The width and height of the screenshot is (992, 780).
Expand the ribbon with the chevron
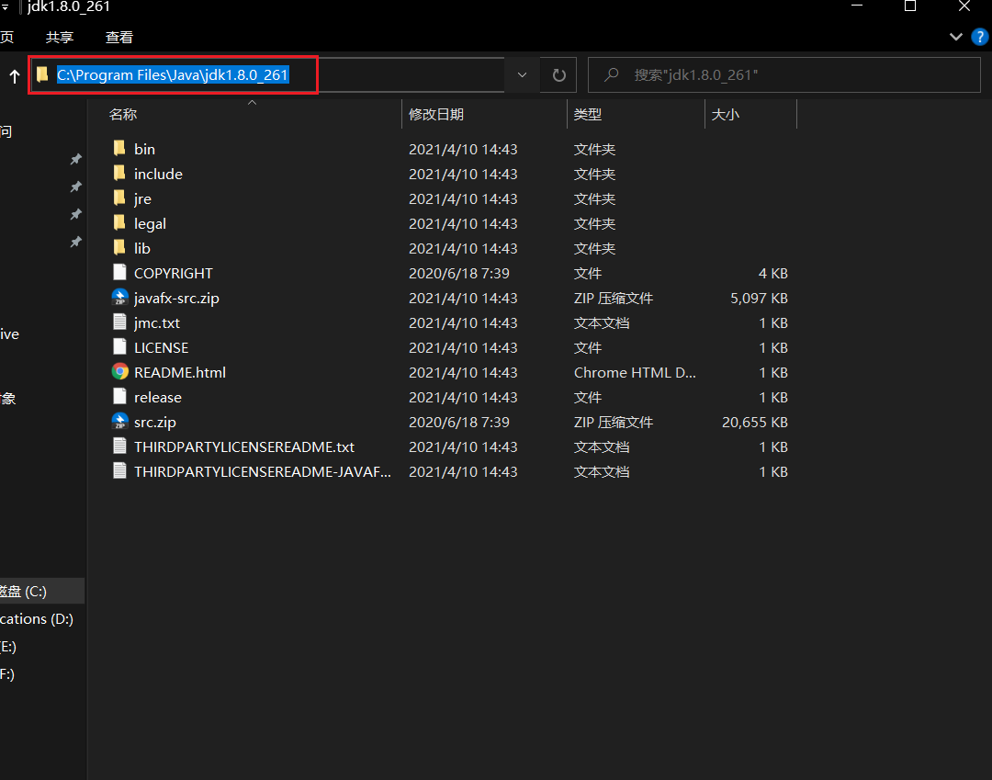[x=956, y=37]
